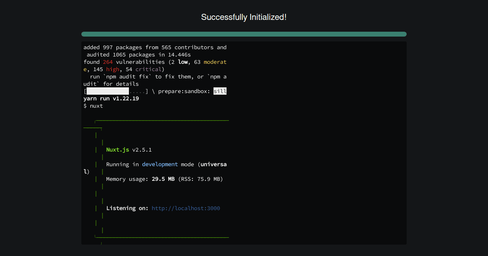This screenshot has height=256, width=488.
Task: Select the "Successfully Initialized!" heading
Action: click(x=244, y=17)
